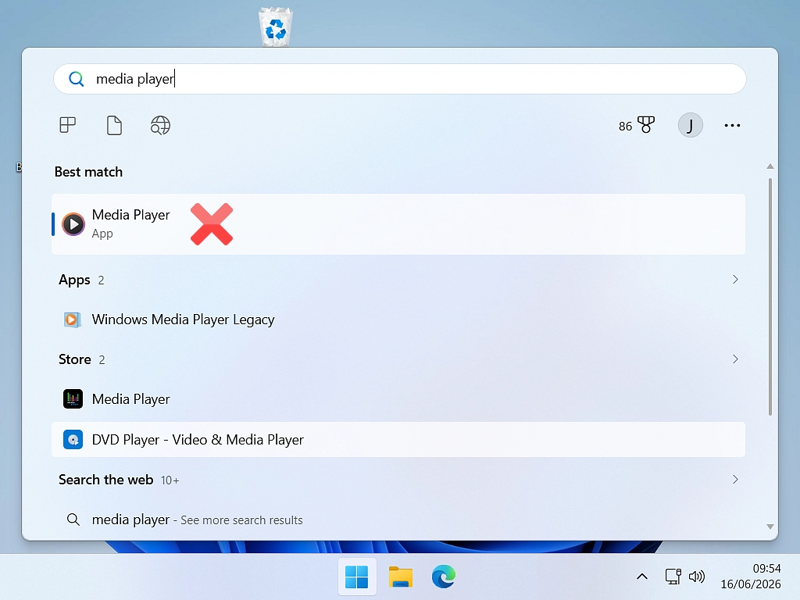This screenshot has height=600, width=800.
Task: Filter results by Documents icon
Action: pos(114,125)
